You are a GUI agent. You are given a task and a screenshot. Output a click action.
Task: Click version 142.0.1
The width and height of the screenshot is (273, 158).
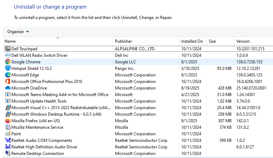pos(243,121)
